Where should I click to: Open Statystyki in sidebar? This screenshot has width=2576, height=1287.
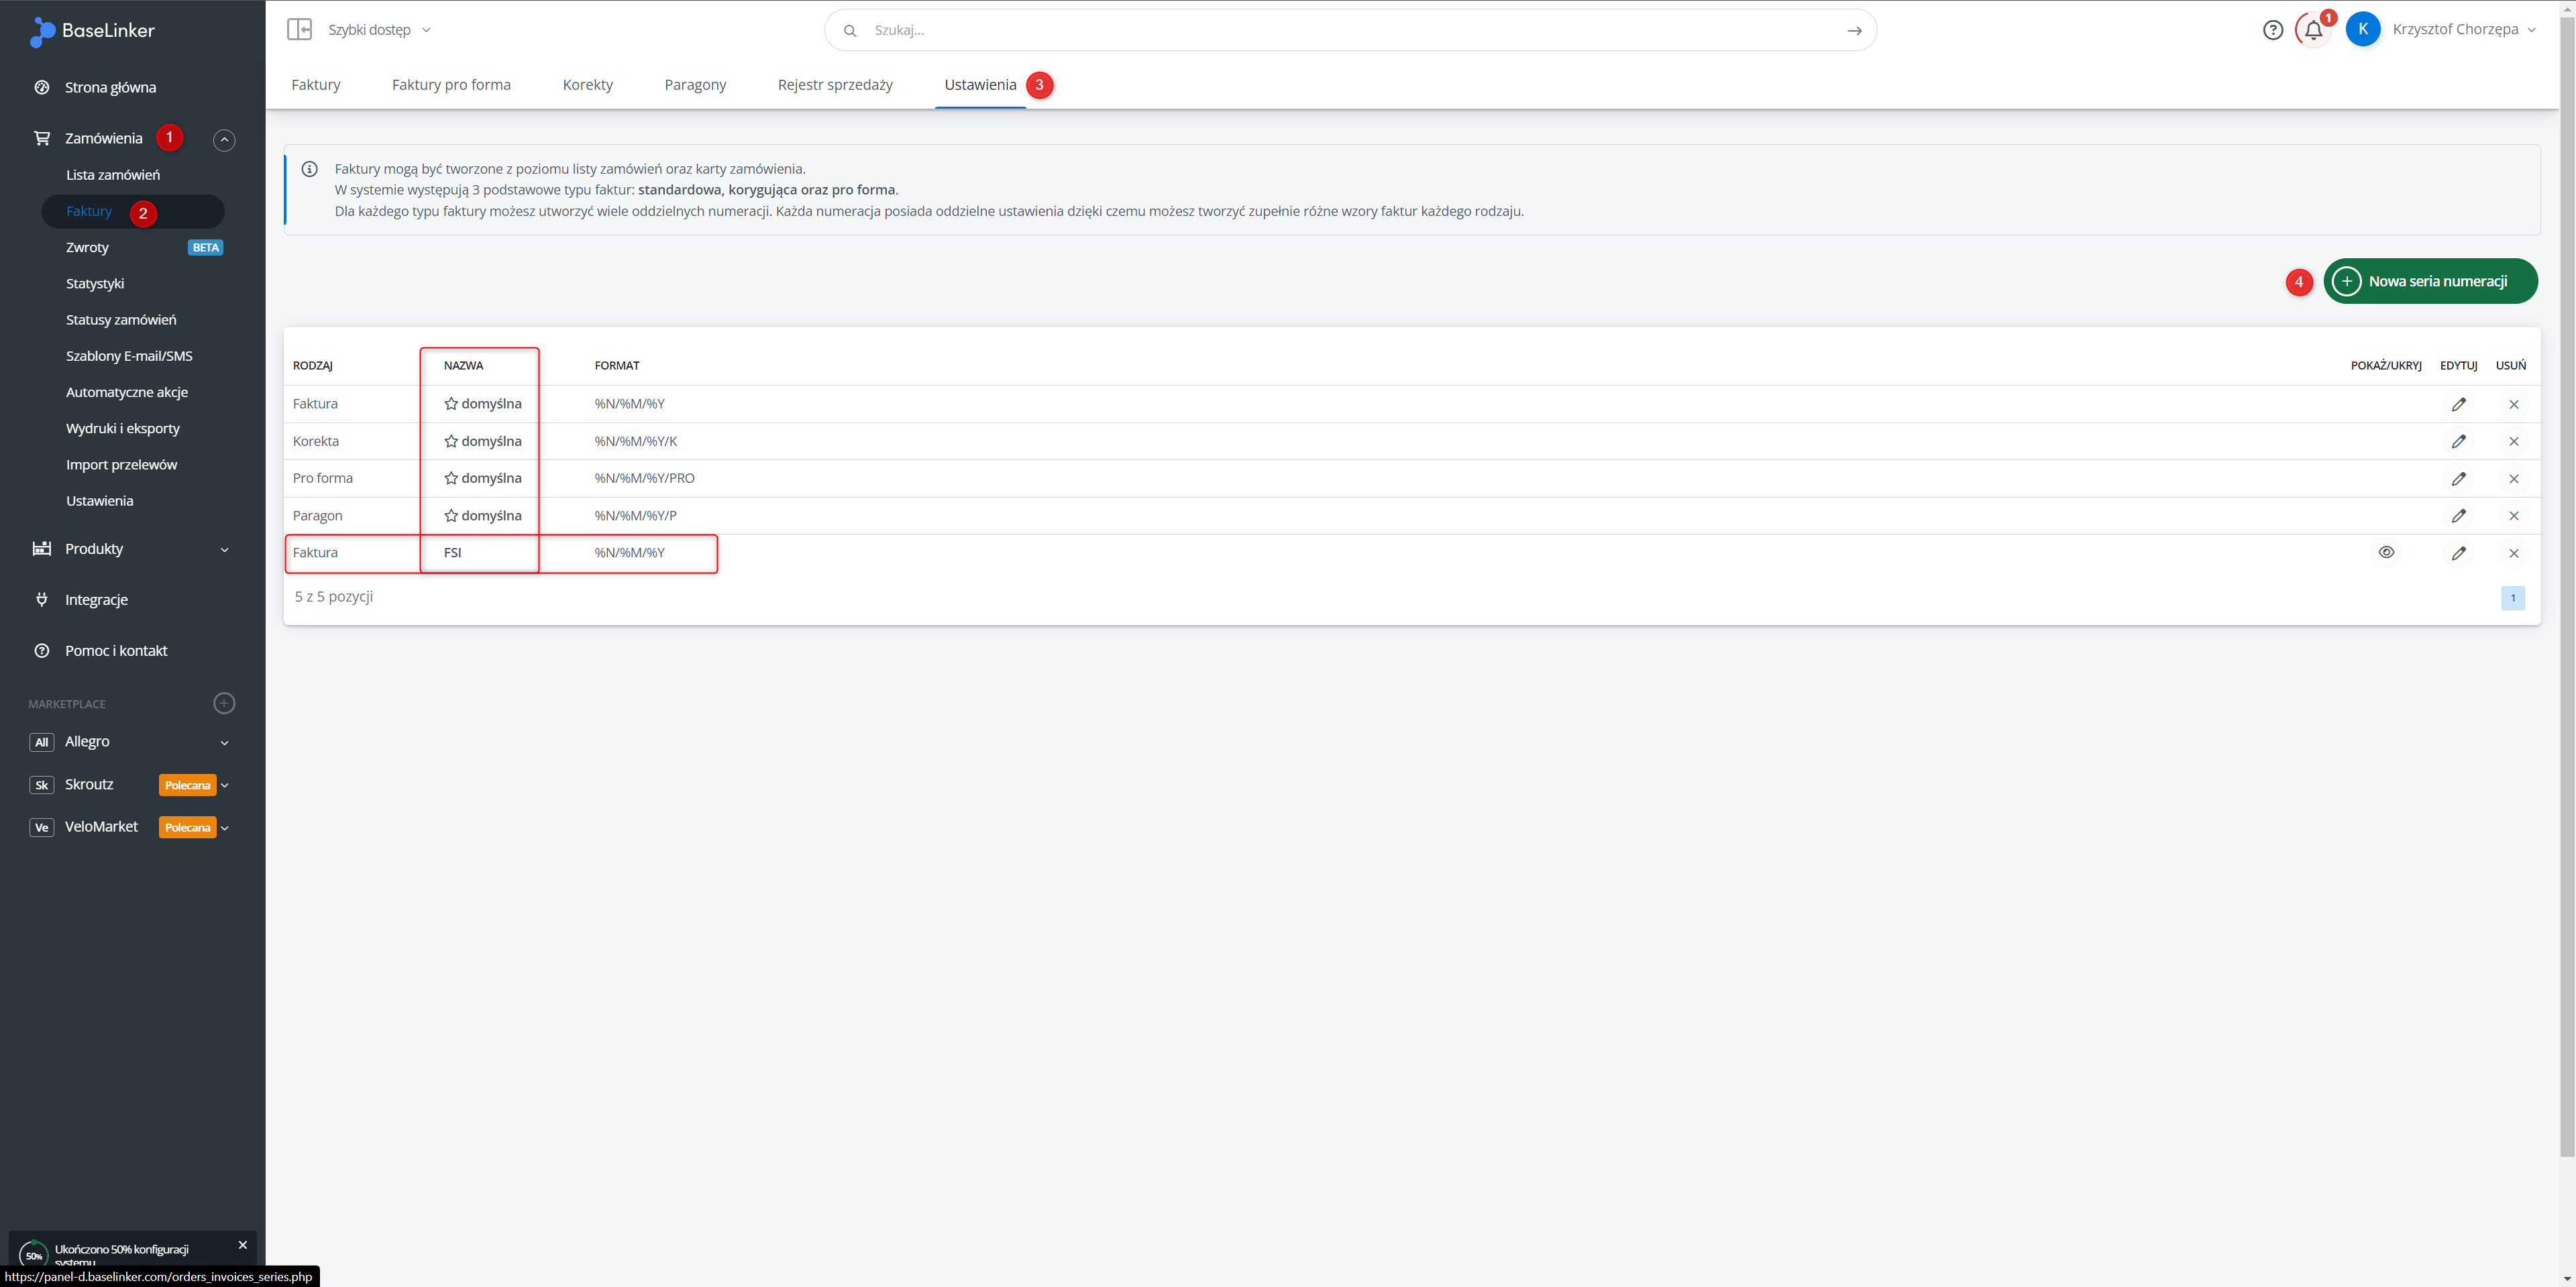pyautogui.click(x=95, y=284)
